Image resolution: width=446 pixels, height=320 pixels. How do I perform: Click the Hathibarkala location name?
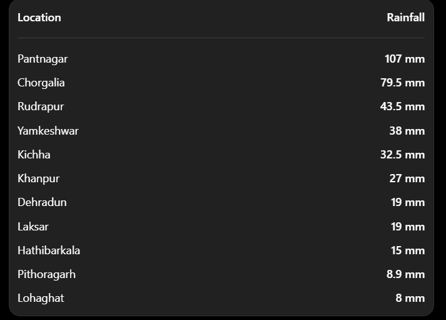[49, 250]
